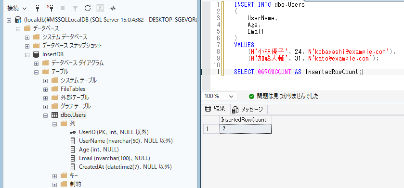The width and height of the screenshot is (404, 188).
Task: Collapse the データベース folder node
Action: 18,28
